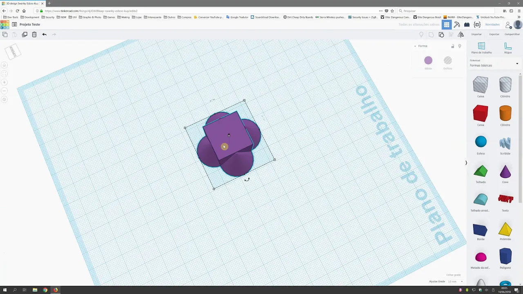
Task: Click the Importar button
Action: click(x=476, y=34)
